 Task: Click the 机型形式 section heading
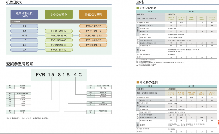tap(14, 2)
